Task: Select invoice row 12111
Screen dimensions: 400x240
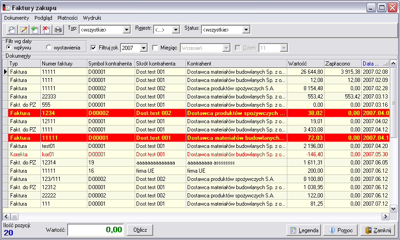Action: pyautogui.click(x=196, y=121)
